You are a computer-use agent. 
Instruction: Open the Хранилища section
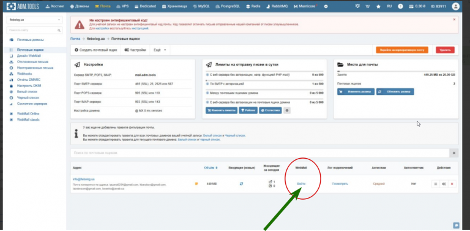pyautogui.click(x=175, y=6)
